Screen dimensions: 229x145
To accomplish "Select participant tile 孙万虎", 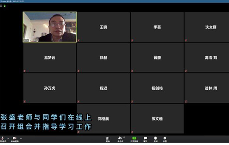I will coord(50,88).
